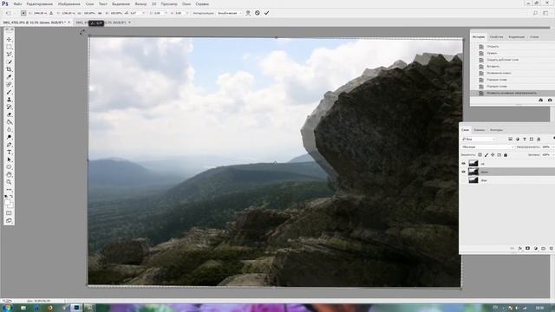Select the Brush tool
555x312 pixels.
coord(10,92)
